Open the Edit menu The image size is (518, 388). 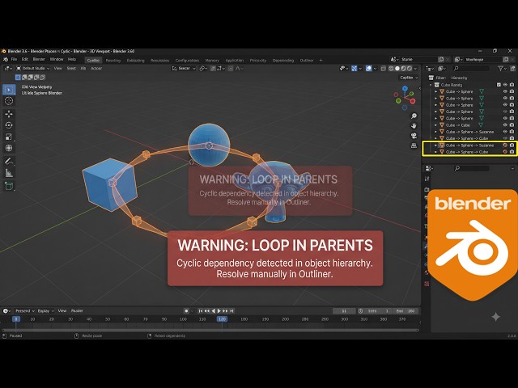coord(25,59)
